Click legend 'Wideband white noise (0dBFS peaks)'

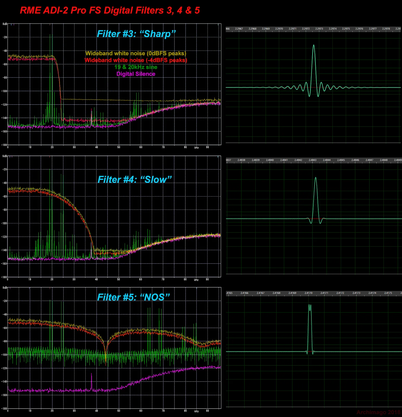(x=136, y=53)
